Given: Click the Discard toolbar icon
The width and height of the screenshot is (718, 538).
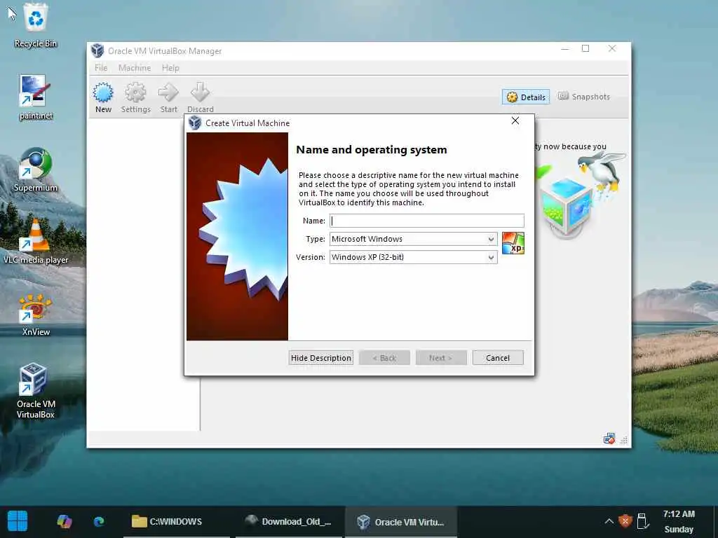Looking at the screenshot, I should (200, 97).
